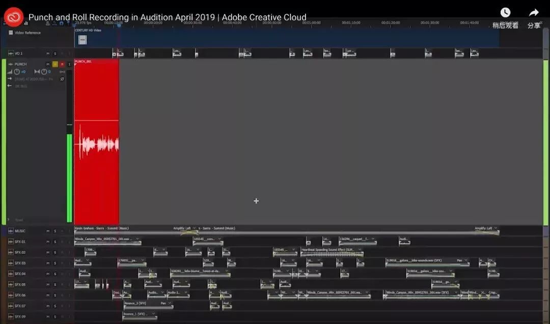This screenshot has width=550, height=324.
Task: Open the Punch and Roll Recording video title
Action: coord(168,17)
